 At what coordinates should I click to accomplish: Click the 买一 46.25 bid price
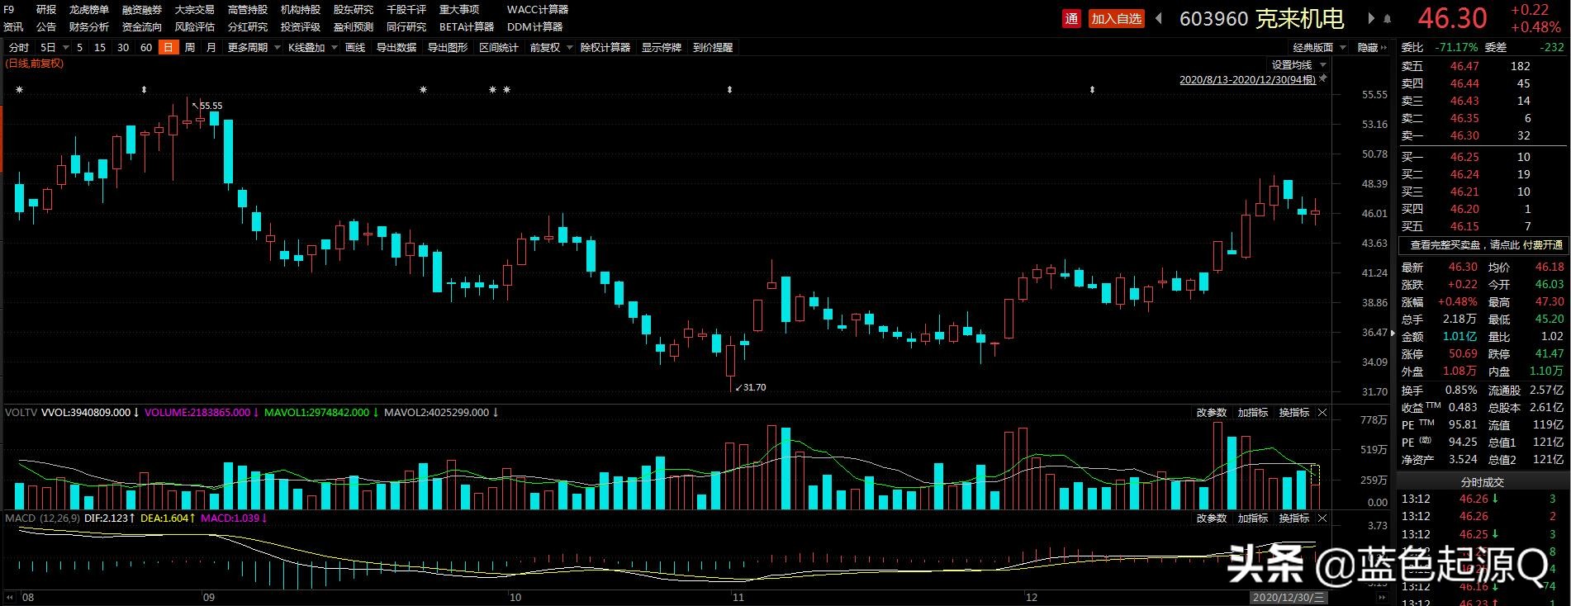pos(1464,157)
